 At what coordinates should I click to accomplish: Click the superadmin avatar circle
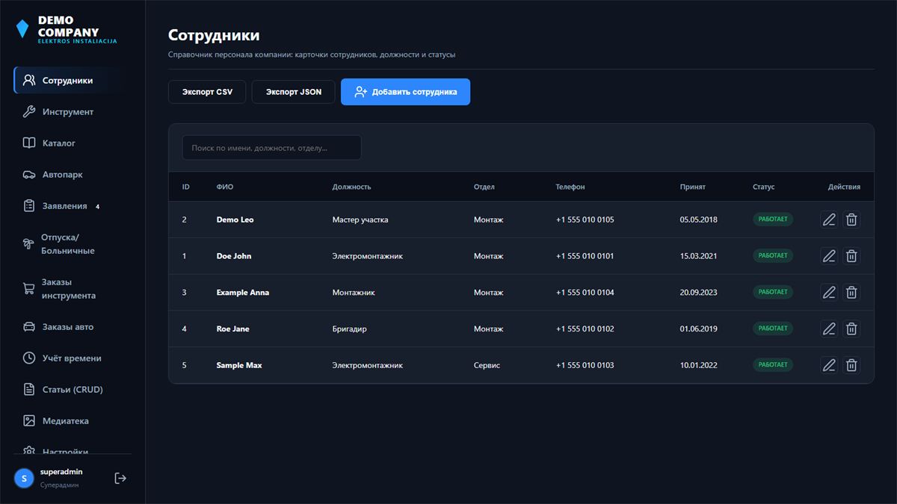pos(24,478)
